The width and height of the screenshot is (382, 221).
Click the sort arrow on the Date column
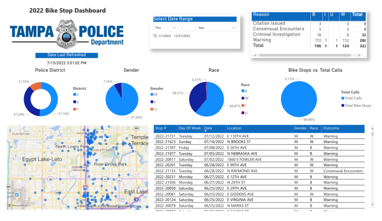pyautogui.click(x=205, y=130)
